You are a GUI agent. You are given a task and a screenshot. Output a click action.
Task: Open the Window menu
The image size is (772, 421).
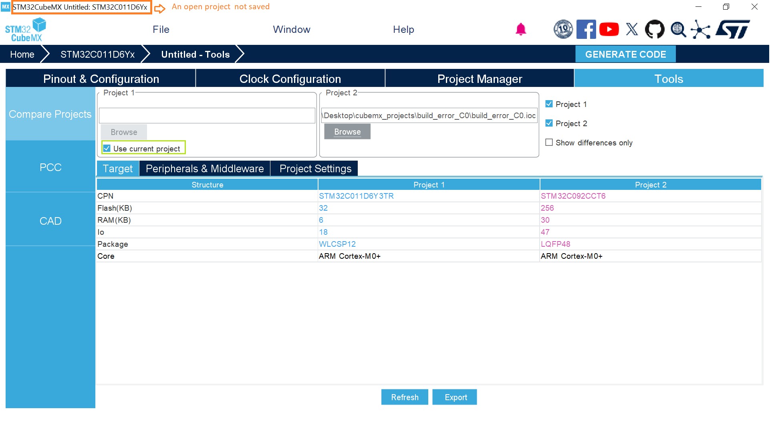pos(292,30)
